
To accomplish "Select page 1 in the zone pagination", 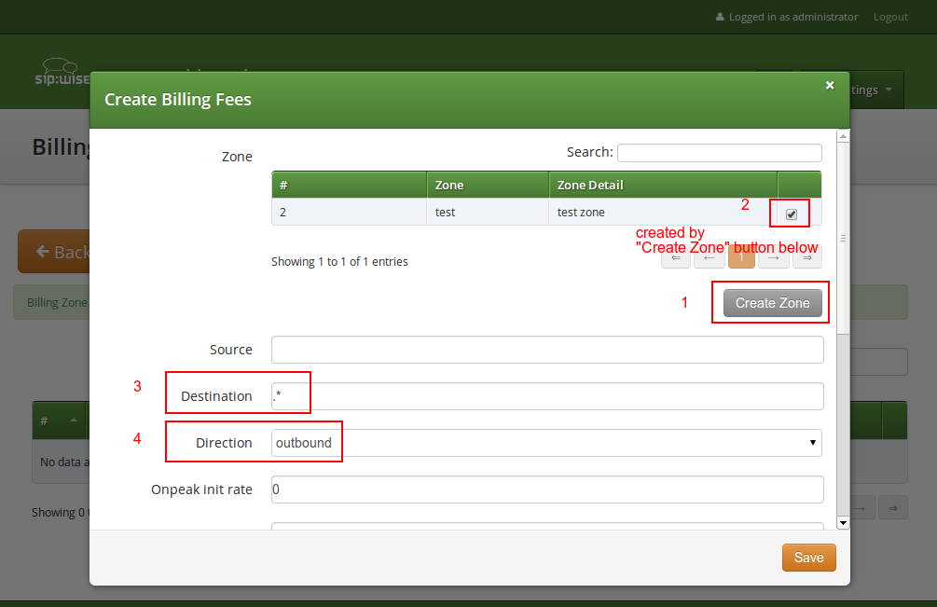I will click(x=741, y=257).
